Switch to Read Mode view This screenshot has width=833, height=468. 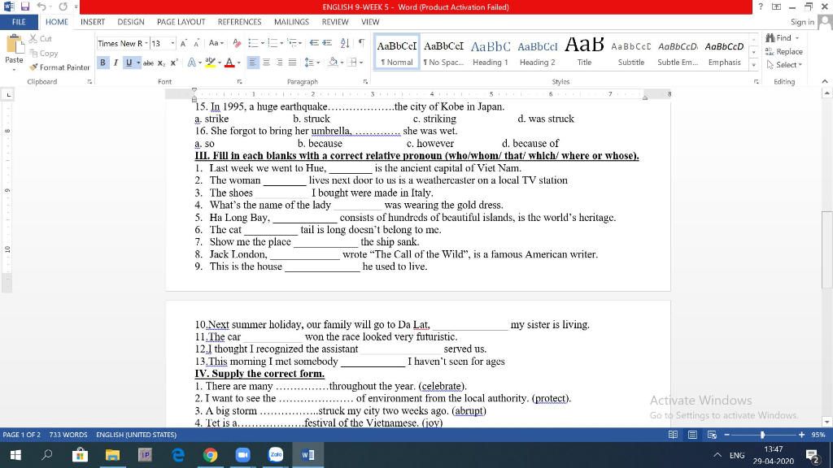pos(673,435)
